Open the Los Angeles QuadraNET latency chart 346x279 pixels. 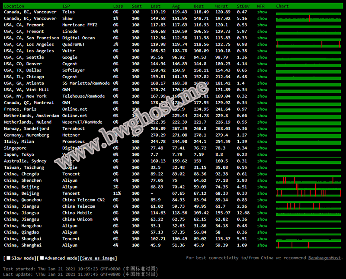pyautogui.click(x=308, y=45)
